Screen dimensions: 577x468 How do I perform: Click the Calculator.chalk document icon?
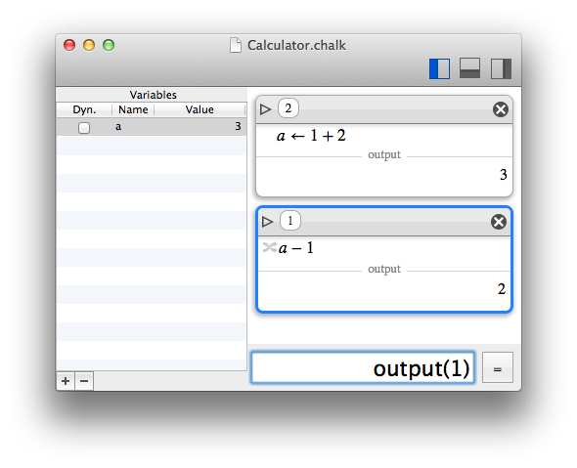tap(236, 45)
